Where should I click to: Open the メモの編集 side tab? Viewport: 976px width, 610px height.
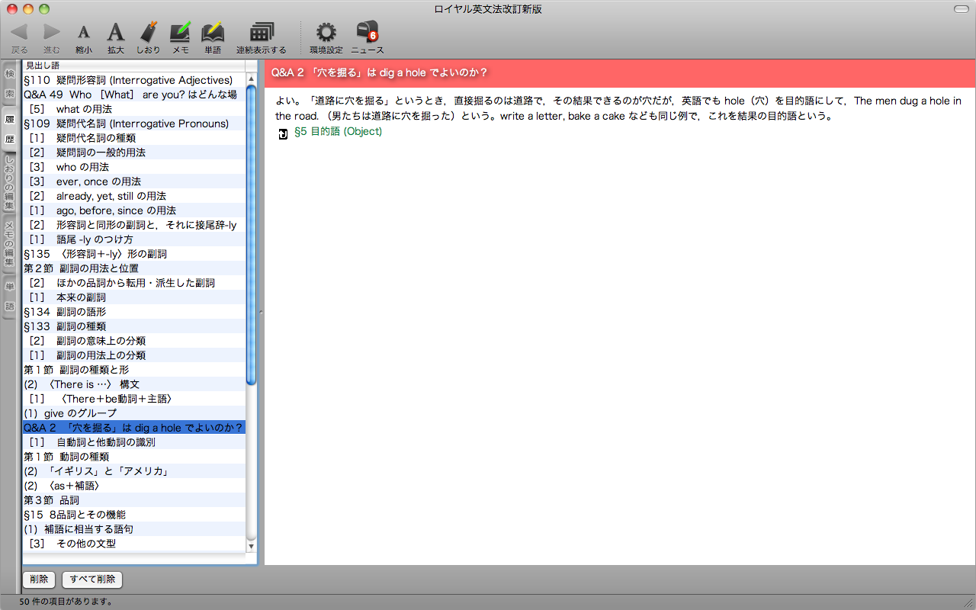[10, 243]
